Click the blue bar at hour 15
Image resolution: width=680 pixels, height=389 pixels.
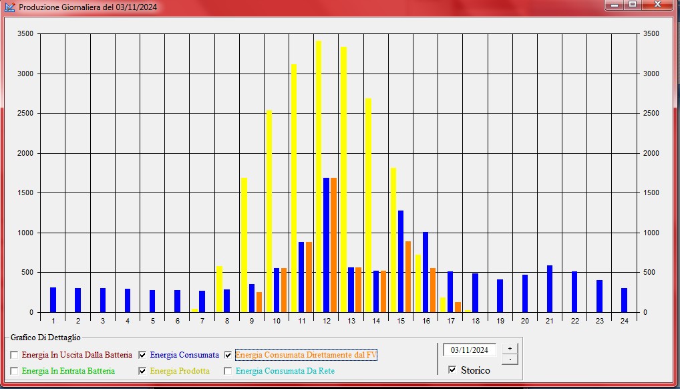pos(401,261)
